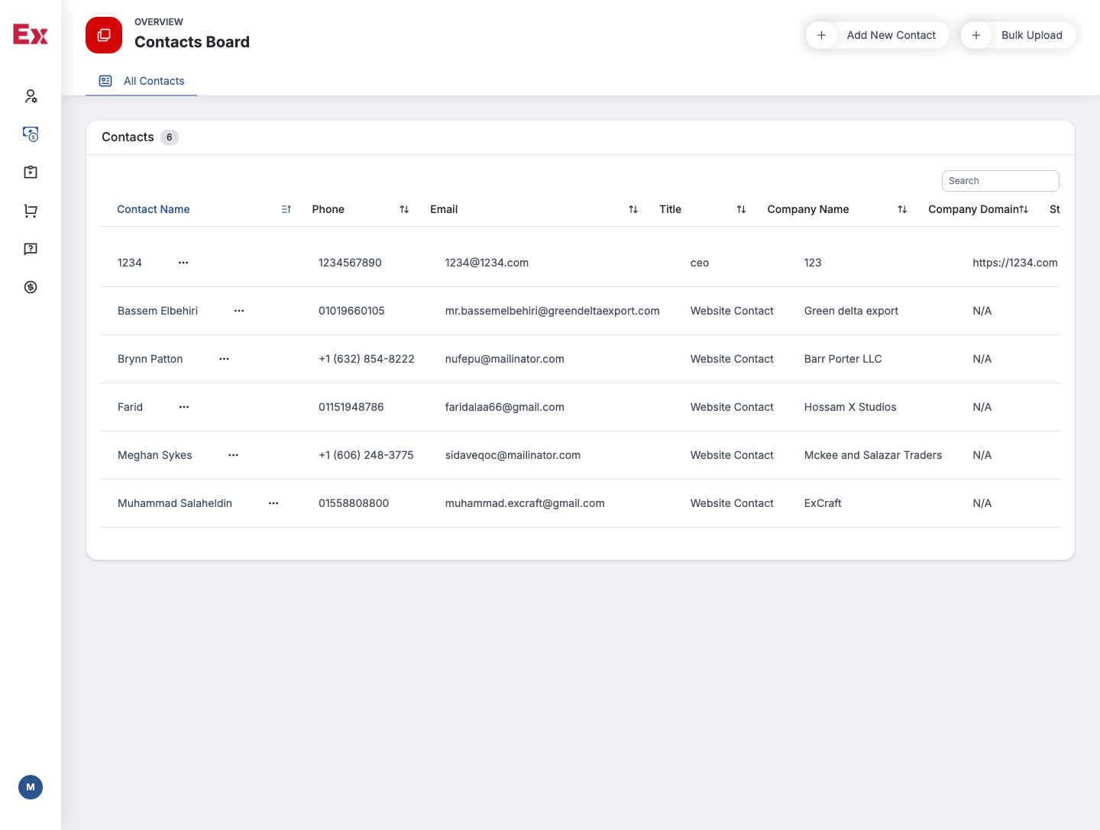Click Bulk Upload button

point(1017,35)
